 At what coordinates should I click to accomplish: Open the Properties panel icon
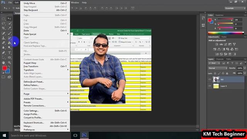[203, 25]
